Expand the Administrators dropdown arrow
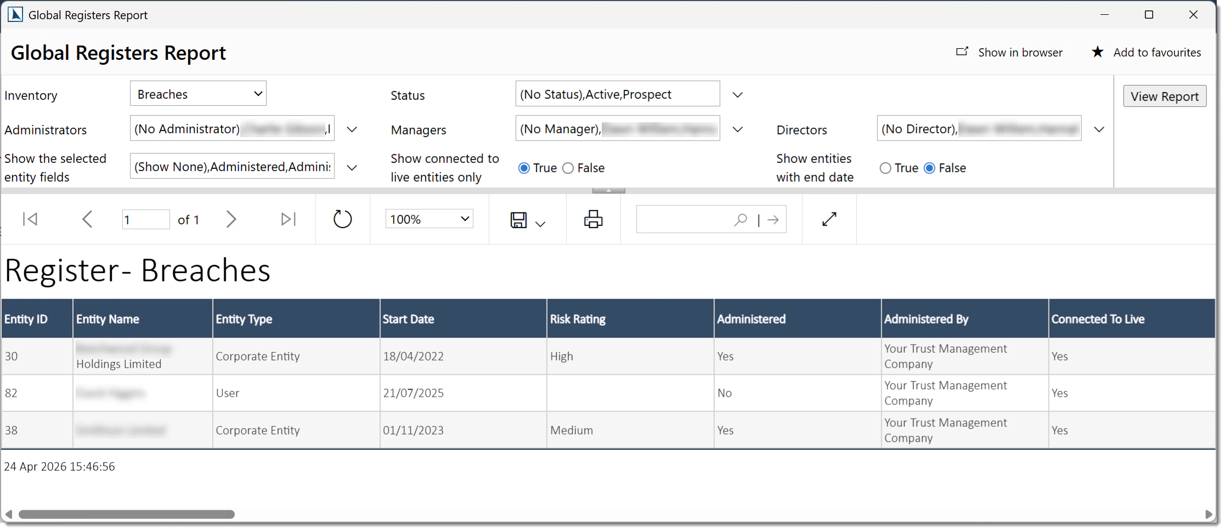Screen dimensions: 1225x531 pos(352,129)
